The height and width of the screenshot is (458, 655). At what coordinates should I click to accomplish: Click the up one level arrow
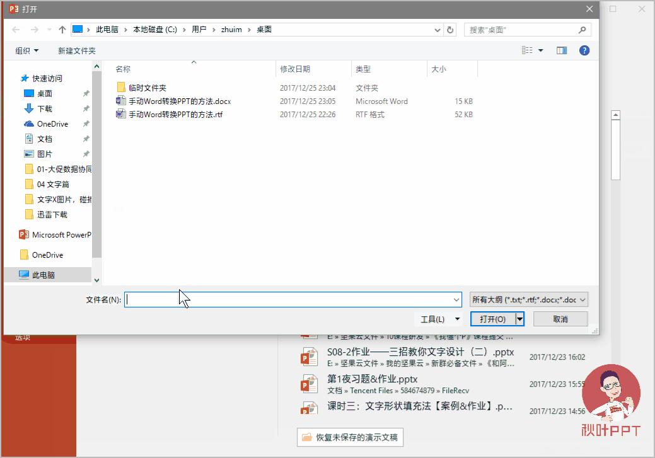(x=62, y=30)
